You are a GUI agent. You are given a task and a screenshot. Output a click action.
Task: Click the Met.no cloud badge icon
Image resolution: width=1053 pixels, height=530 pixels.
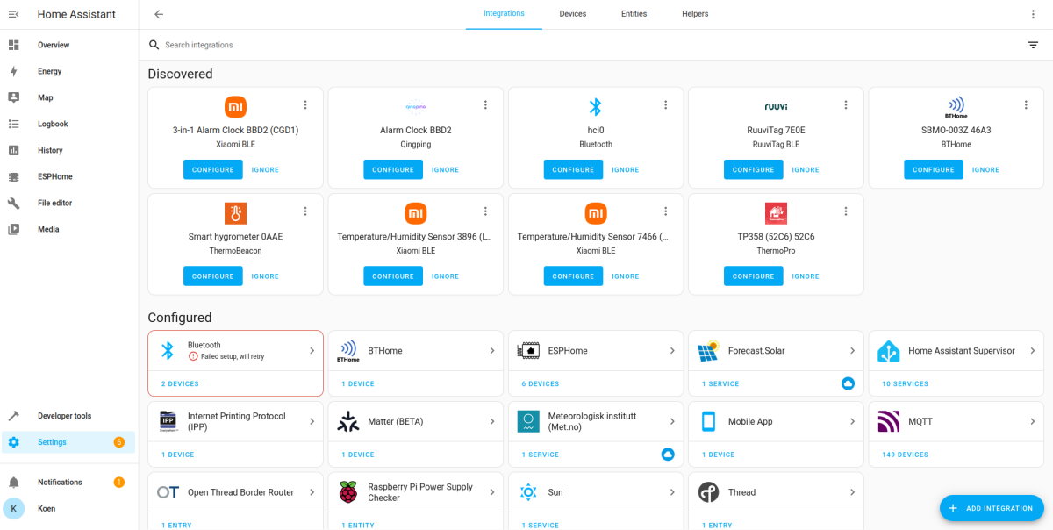point(668,454)
